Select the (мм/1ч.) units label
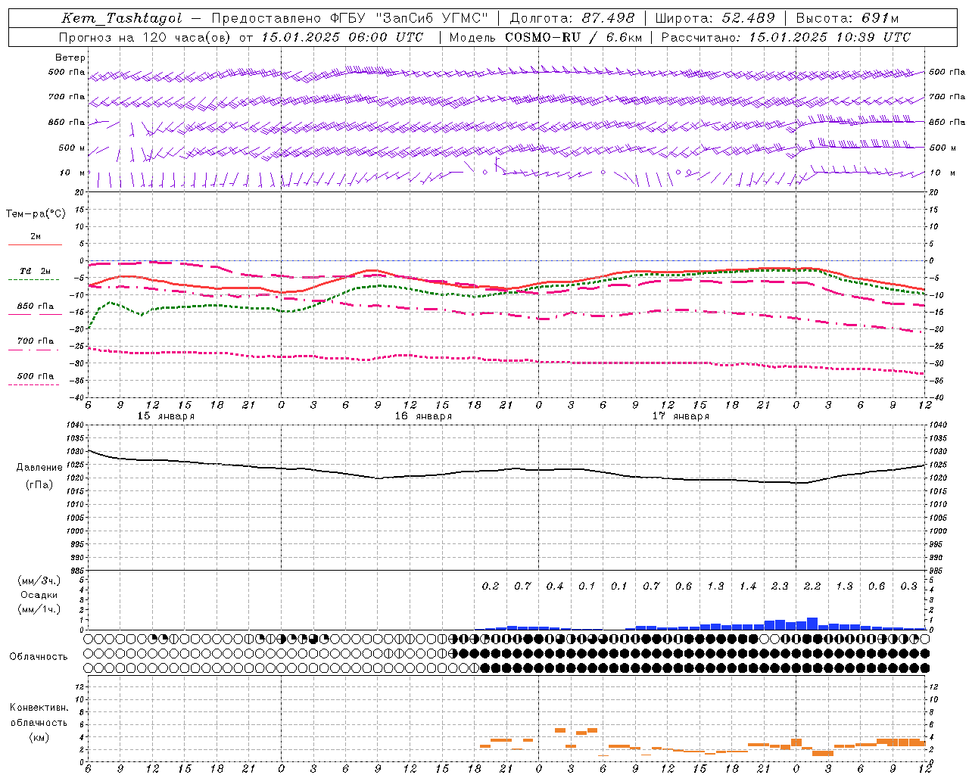Viewport: 969px width, 775px height. pyautogui.click(x=39, y=609)
